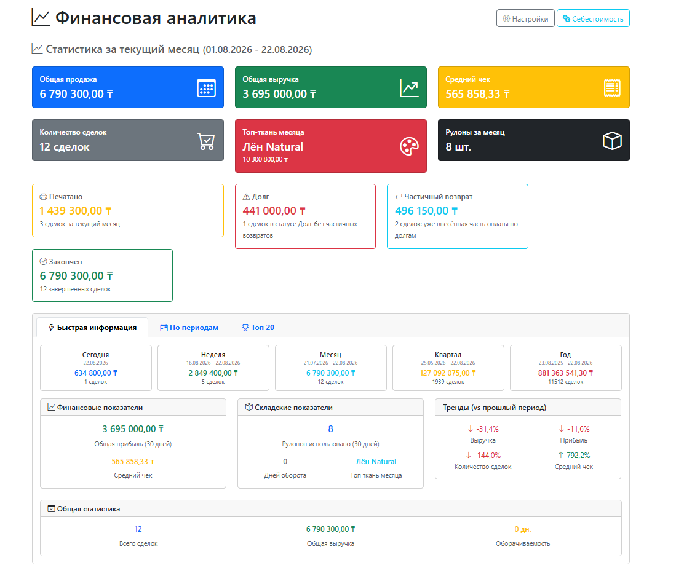676x576 pixels.
Task: Click the weekly total 2 849 400,00
Action: pos(213,373)
